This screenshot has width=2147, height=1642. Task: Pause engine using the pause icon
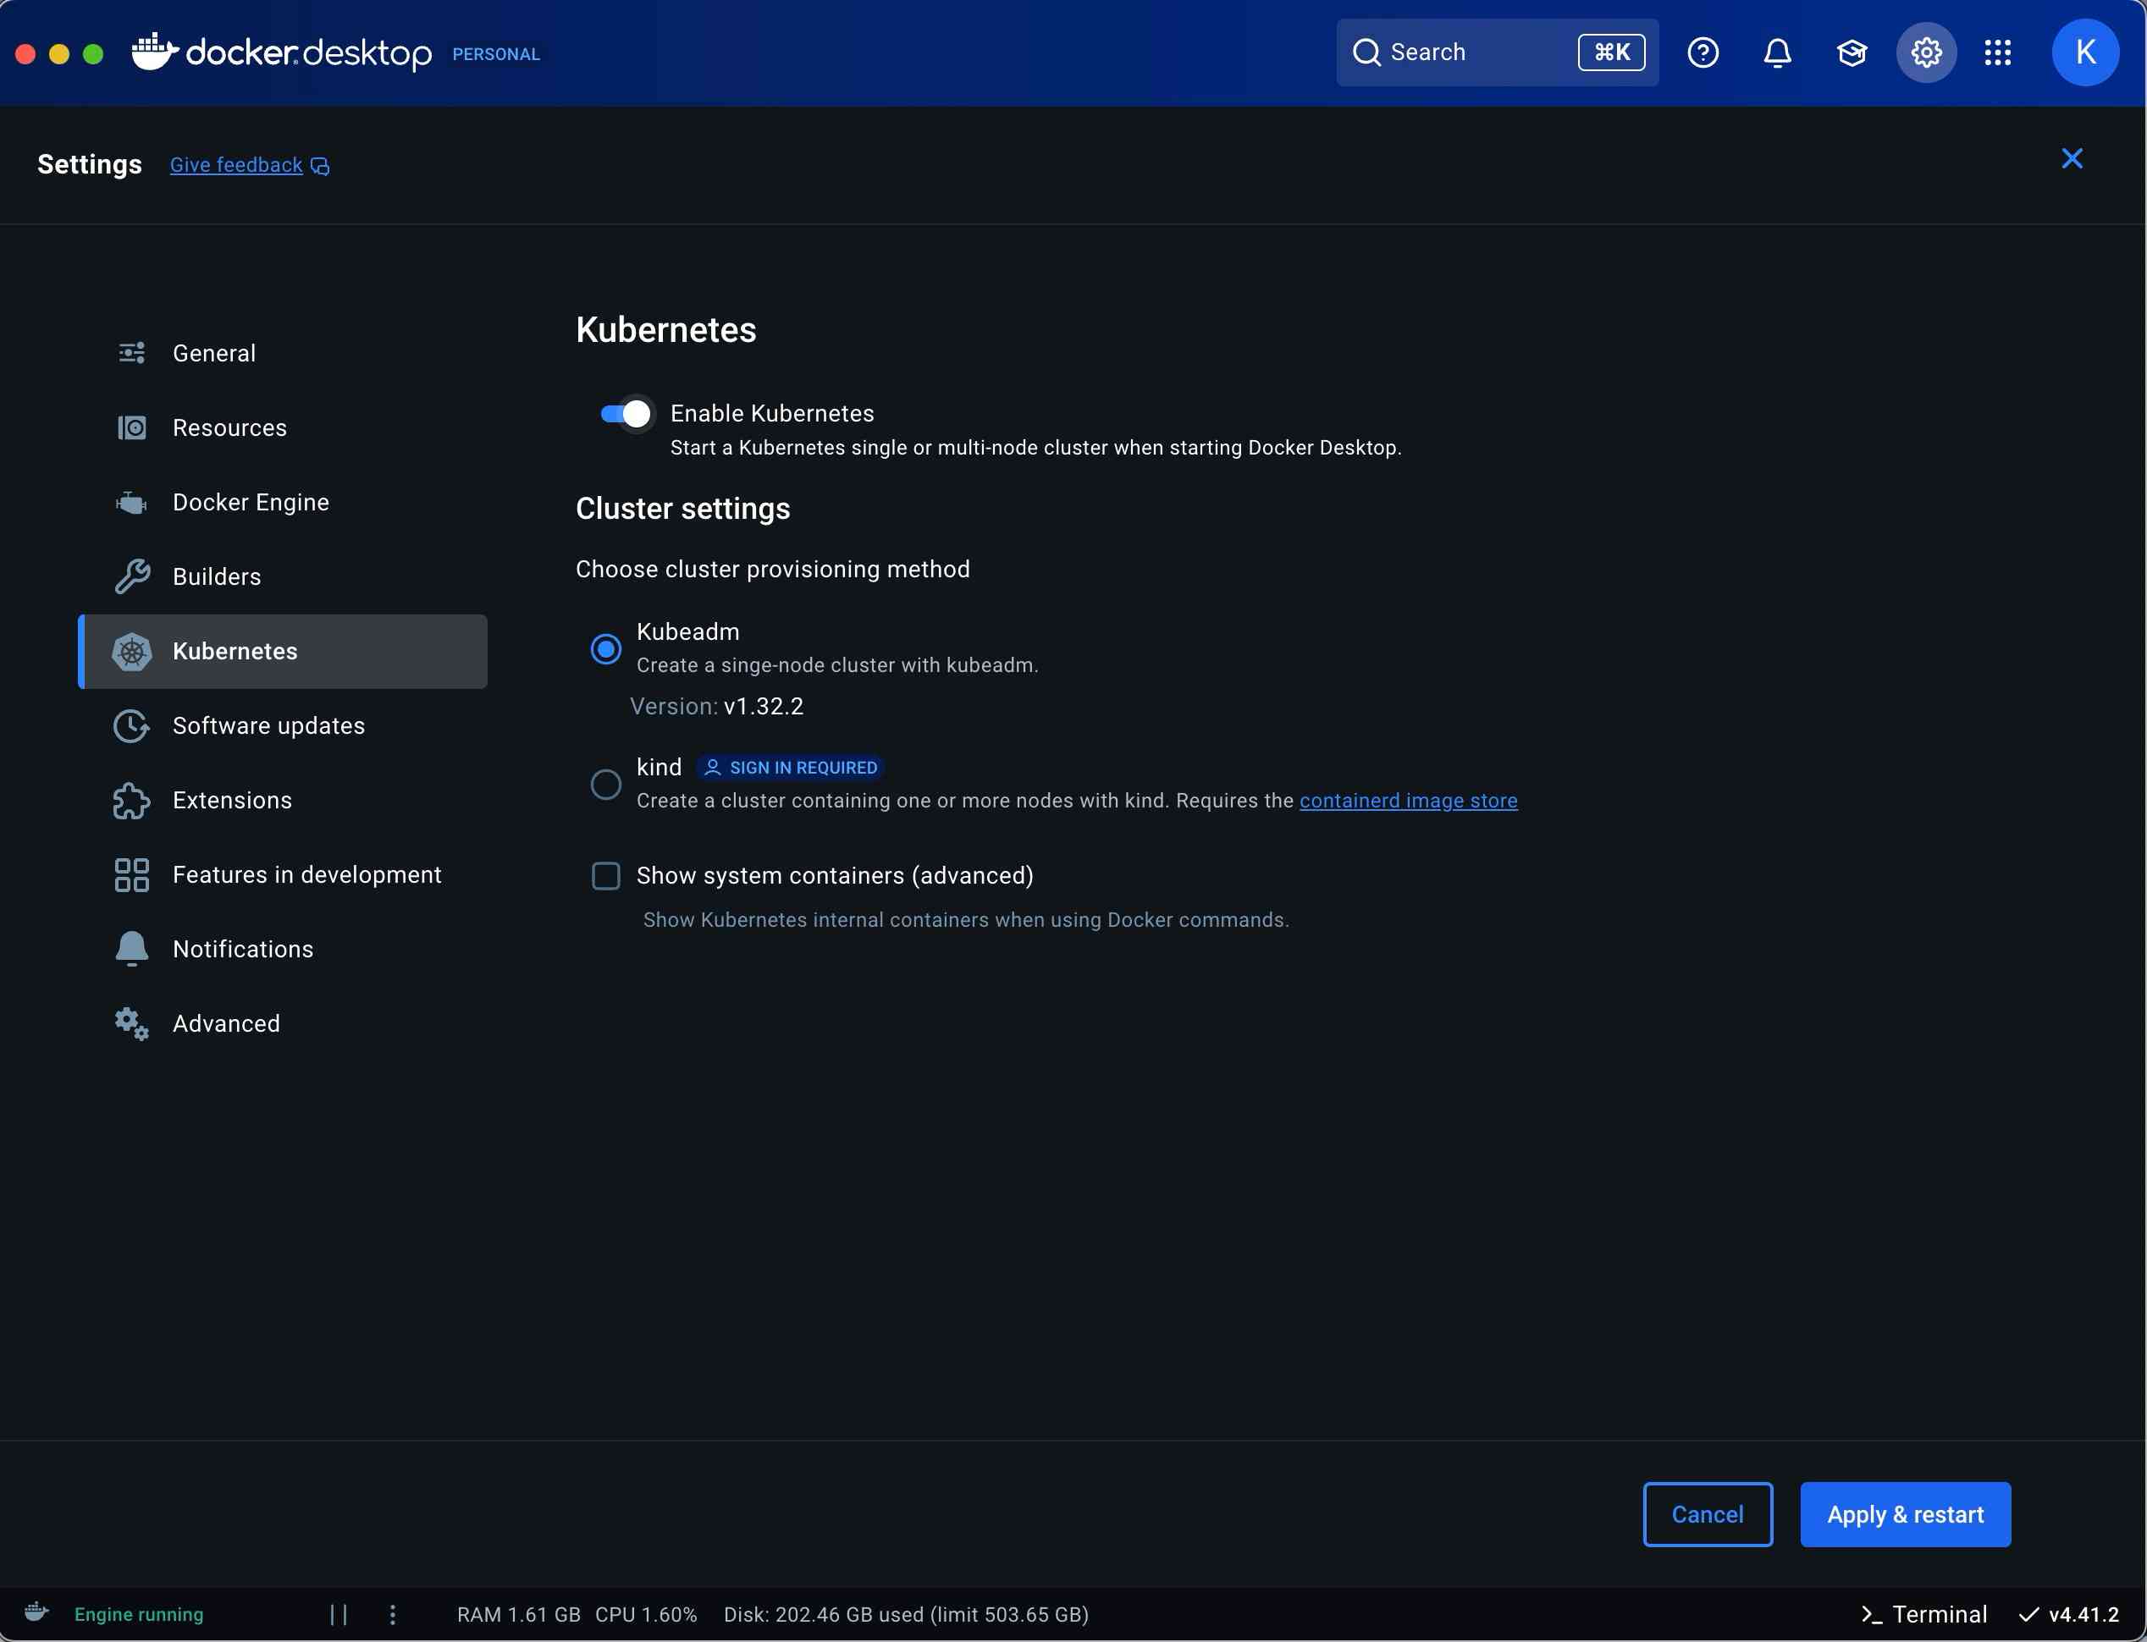339,1614
